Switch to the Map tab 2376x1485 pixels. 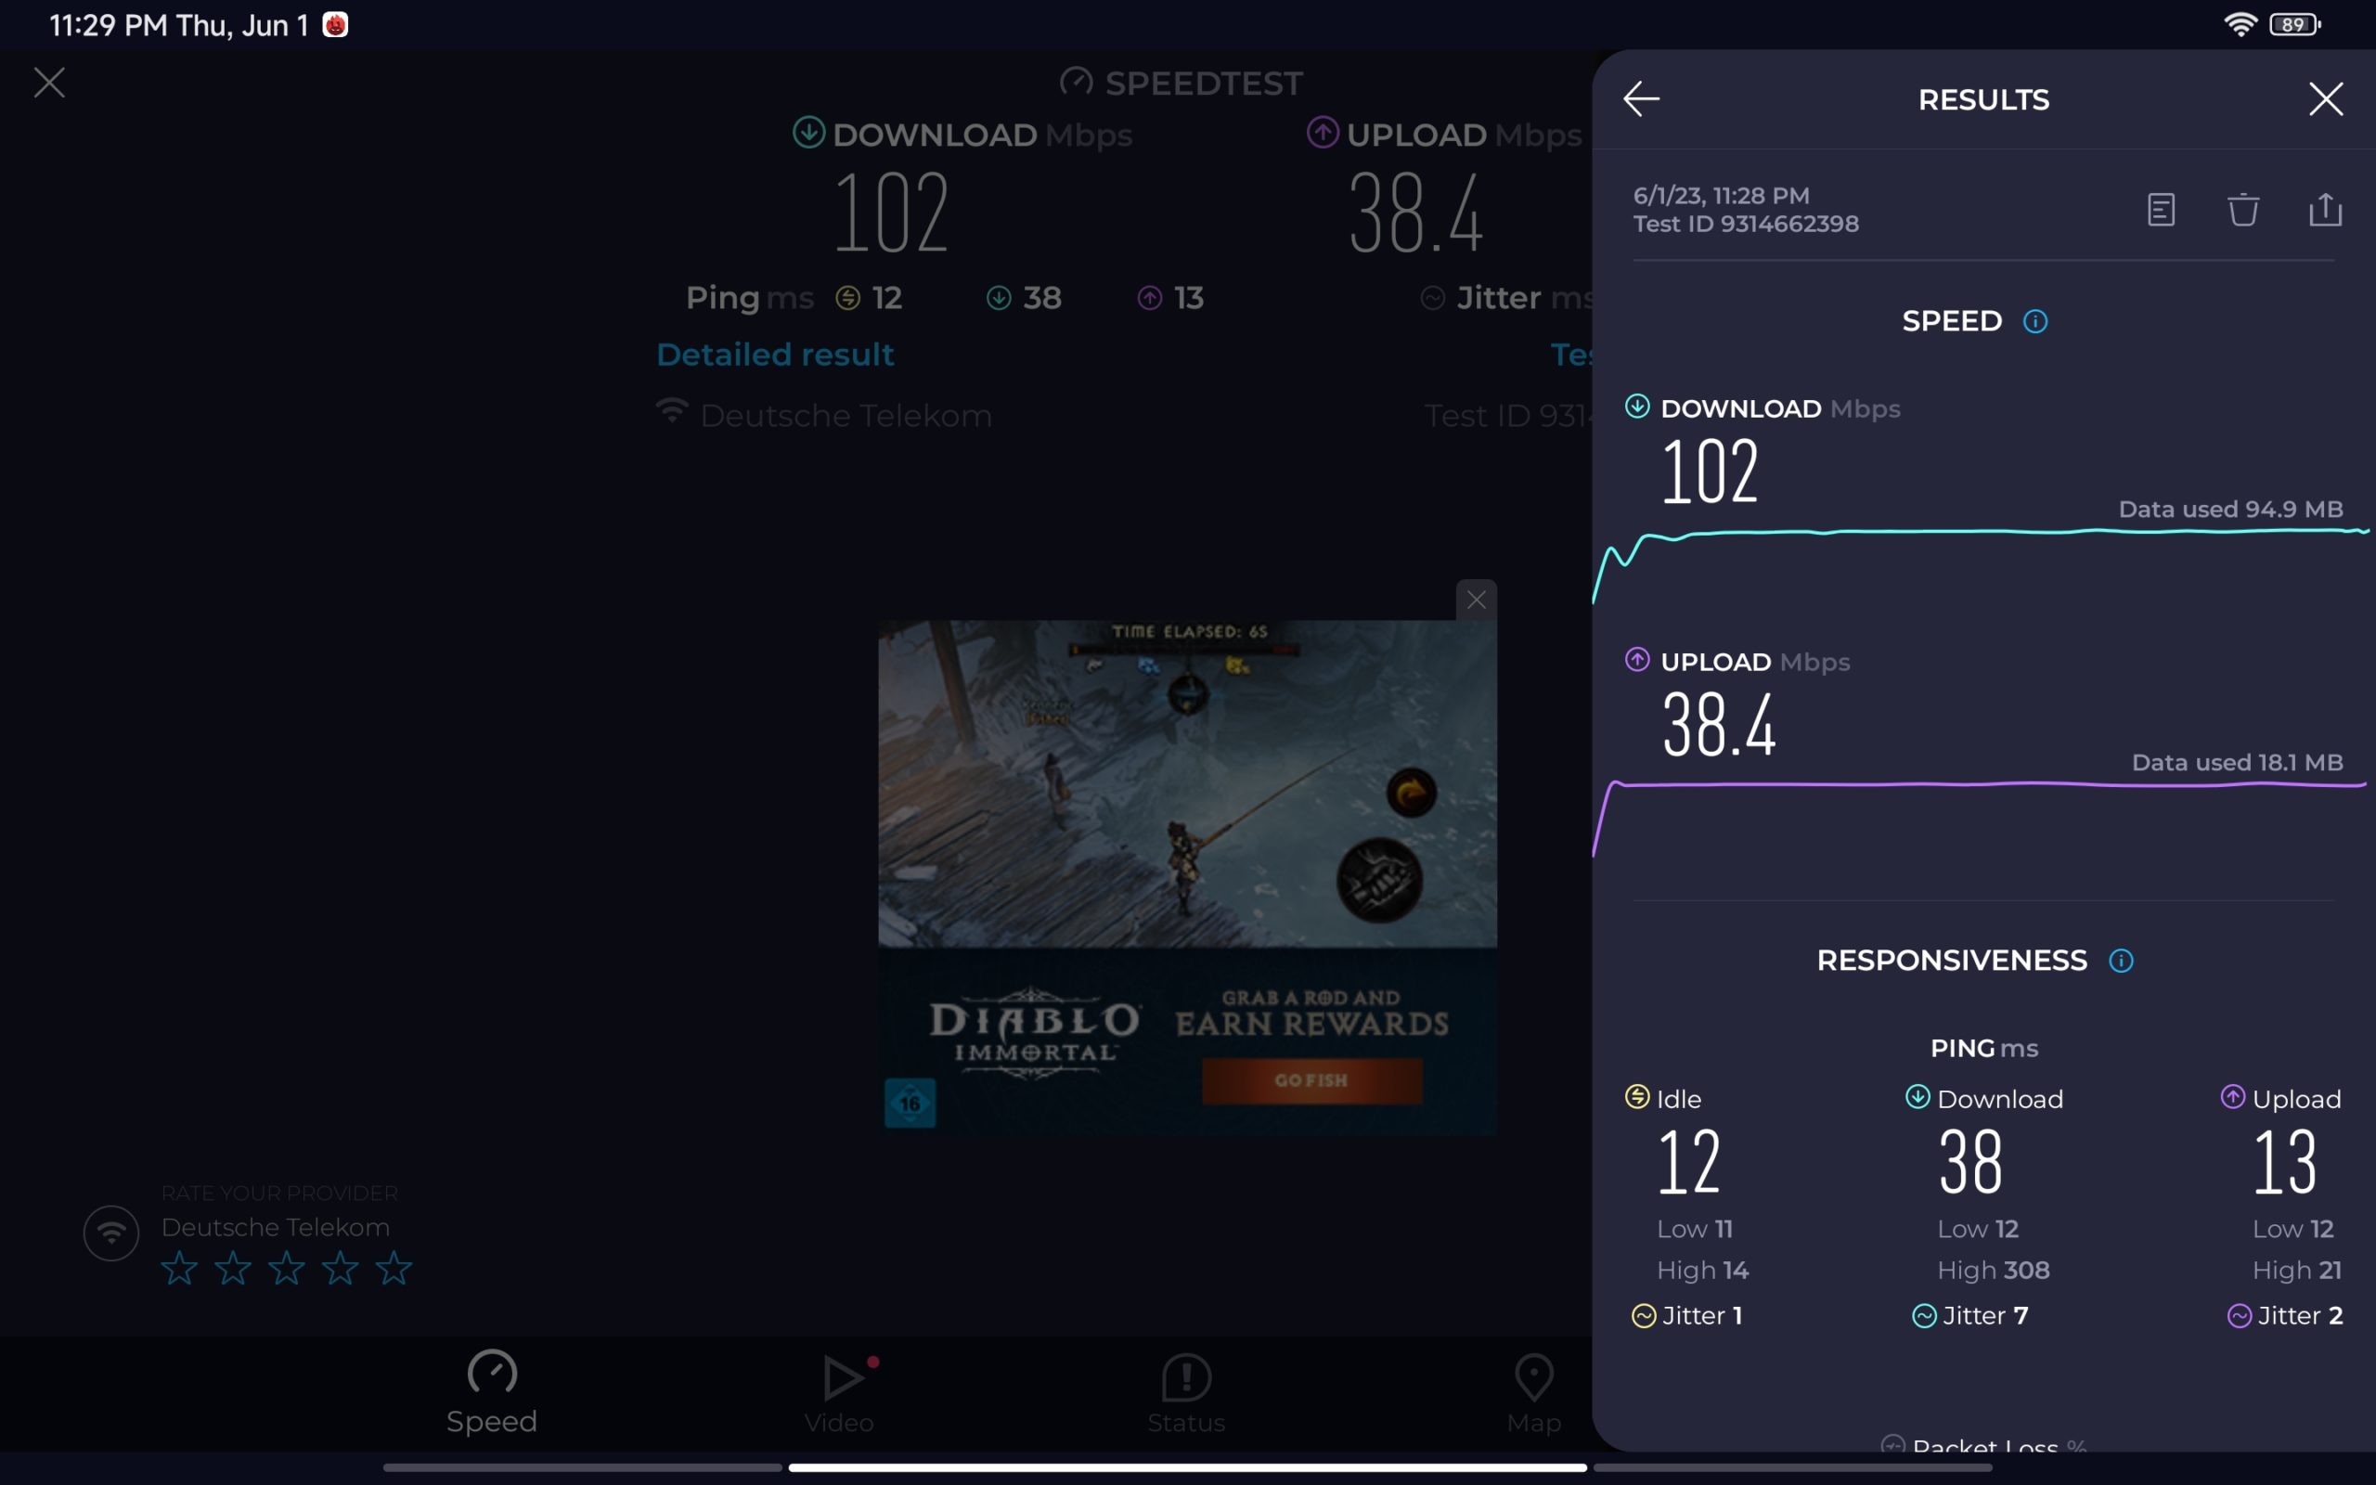point(1533,1394)
